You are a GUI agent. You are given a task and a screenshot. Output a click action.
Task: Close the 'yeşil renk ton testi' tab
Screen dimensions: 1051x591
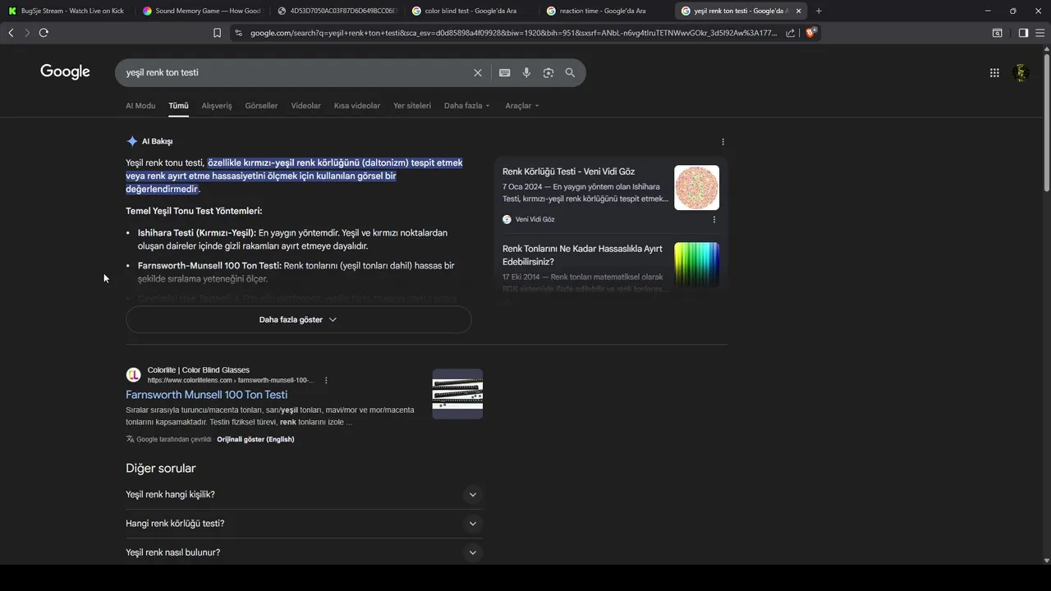(798, 11)
